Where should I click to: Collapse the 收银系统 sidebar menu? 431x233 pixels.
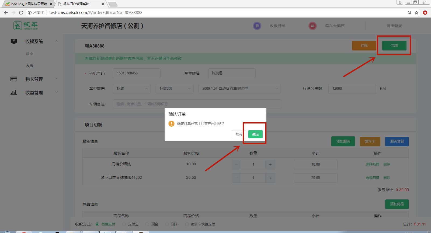click(x=57, y=41)
